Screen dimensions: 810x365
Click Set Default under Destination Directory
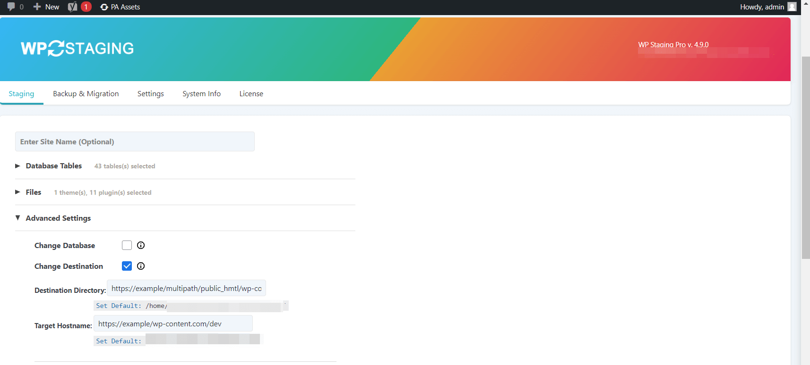click(119, 306)
